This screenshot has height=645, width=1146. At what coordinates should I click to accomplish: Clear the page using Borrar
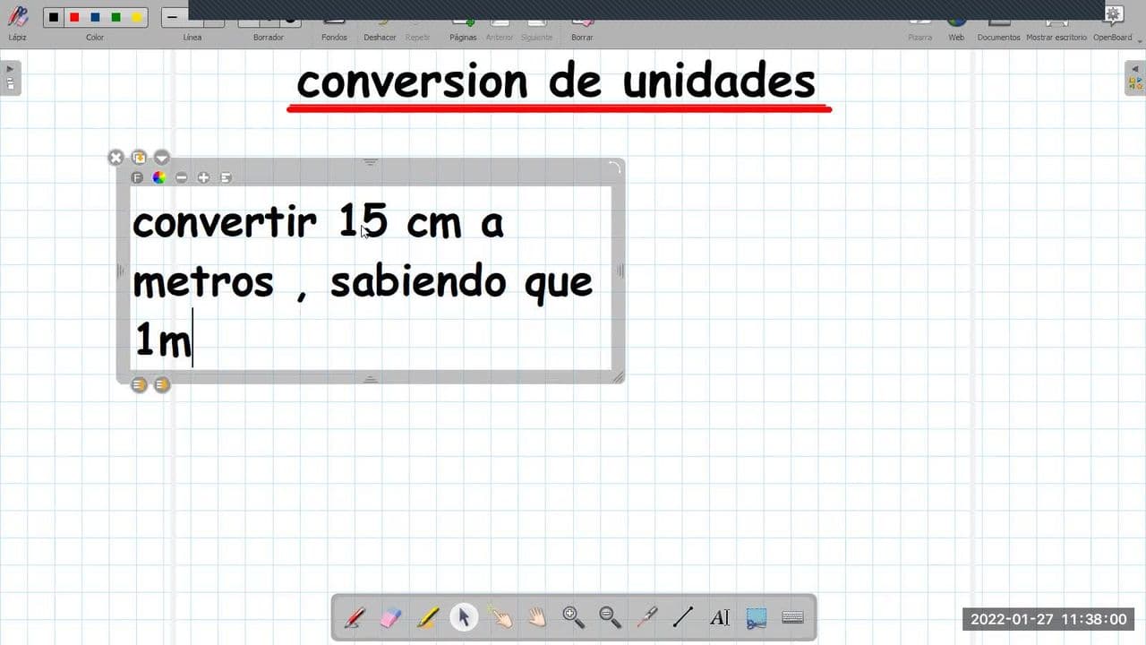pyautogui.click(x=582, y=22)
